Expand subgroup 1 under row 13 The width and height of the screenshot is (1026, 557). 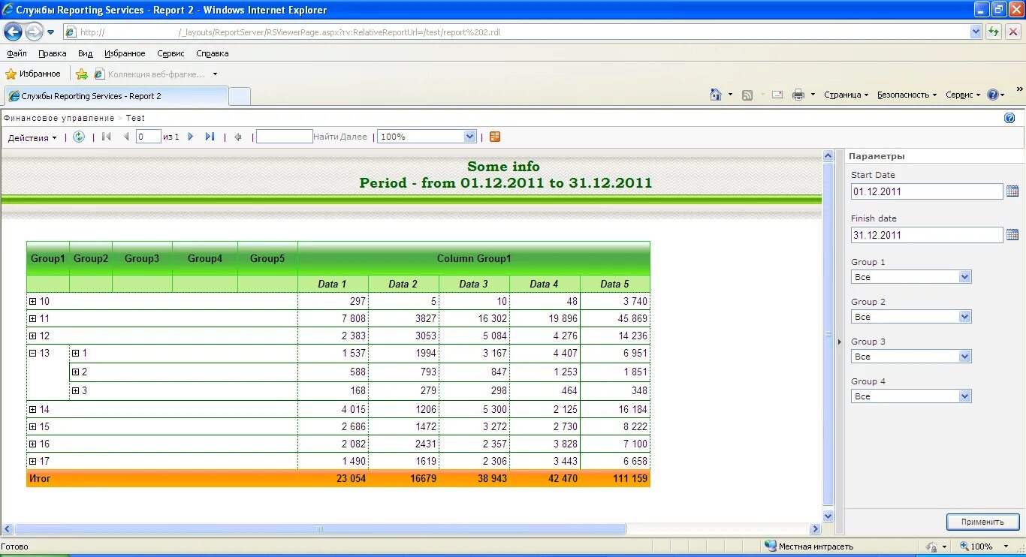click(75, 353)
